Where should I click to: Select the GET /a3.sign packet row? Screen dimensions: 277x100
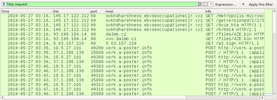pos(133,43)
